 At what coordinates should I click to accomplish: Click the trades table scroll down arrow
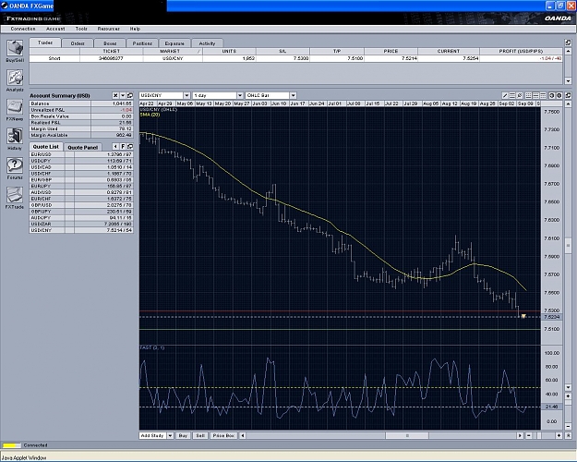568,81
